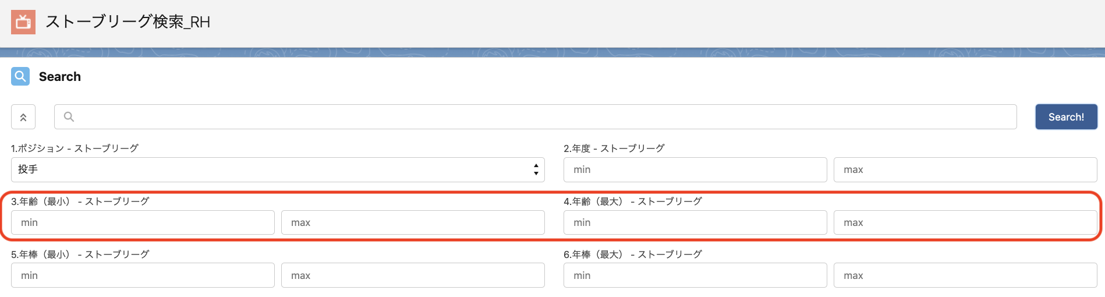Screen dimensions: 1105x297
Task: Click the 5.年棒（最小） min field
Action: click(x=143, y=275)
